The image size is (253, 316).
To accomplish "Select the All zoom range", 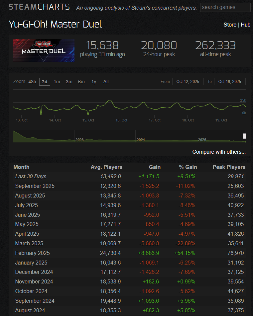I will point(106,82).
